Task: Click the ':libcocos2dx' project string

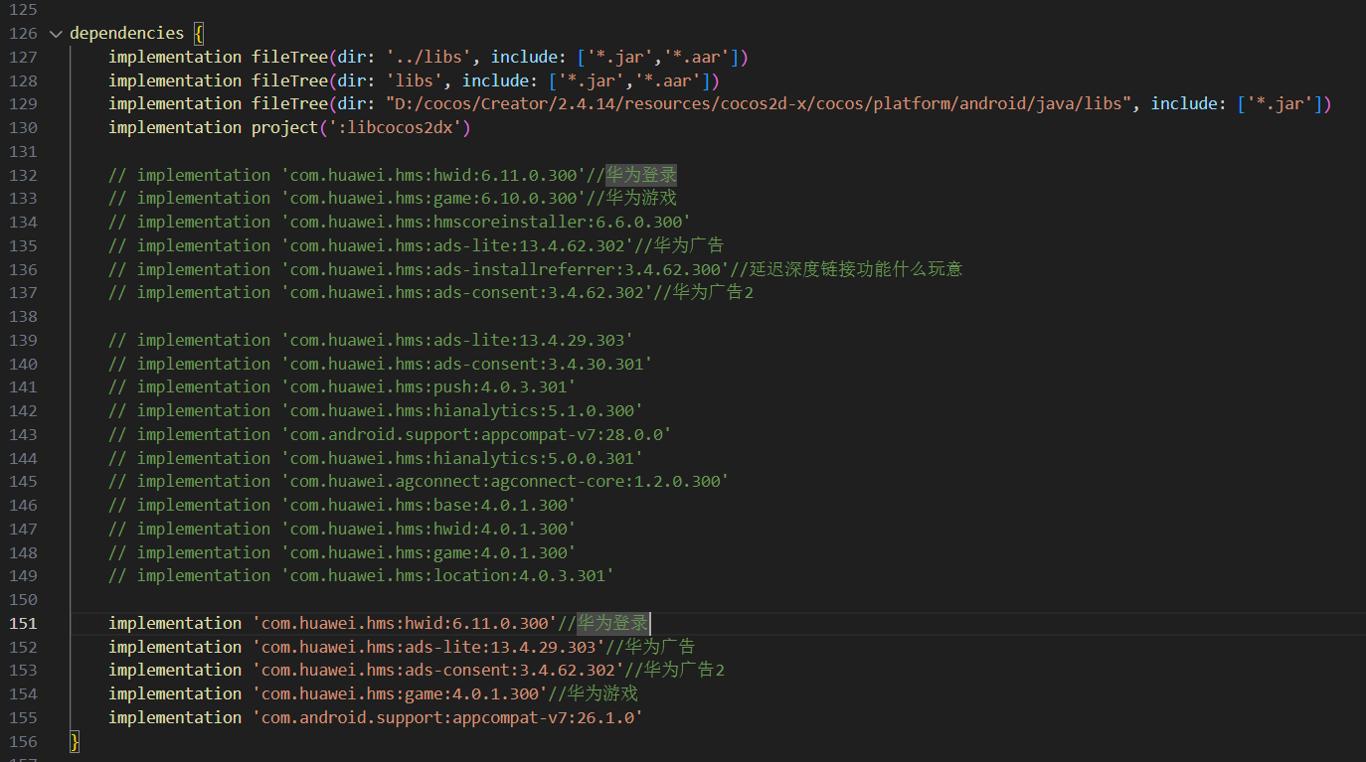Action: (x=400, y=127)
